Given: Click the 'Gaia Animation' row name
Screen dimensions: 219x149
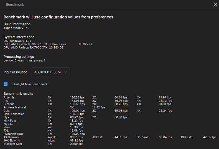Looking at the screenshot, I should [14, 114].
